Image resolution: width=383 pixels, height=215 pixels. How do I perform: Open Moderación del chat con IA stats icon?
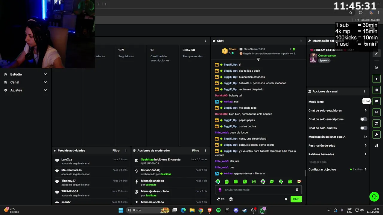click(x=366, y=137)
